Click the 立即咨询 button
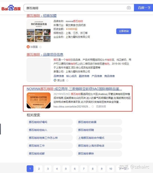The width and height of the screenshot is (153, 173). (124, 31)
